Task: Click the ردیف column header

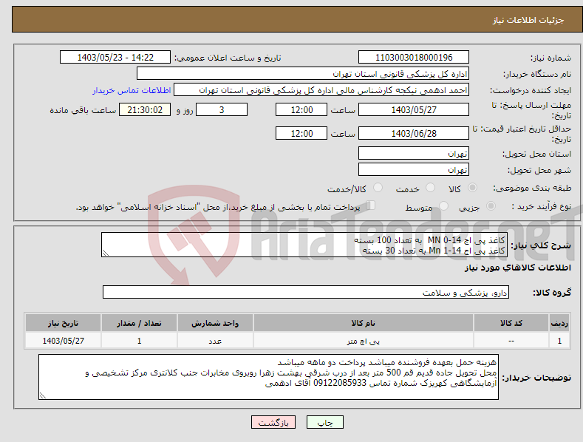Action: tap(559, 323)
